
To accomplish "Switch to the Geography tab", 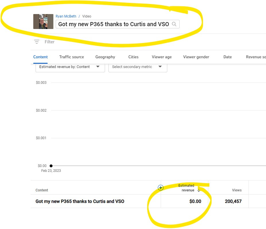I will point(105,57).
